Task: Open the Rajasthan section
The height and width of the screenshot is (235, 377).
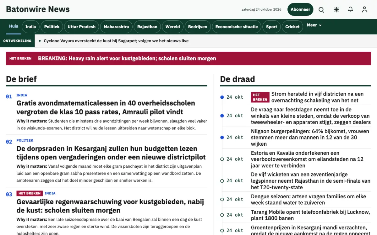Action: tap(147, 27)
